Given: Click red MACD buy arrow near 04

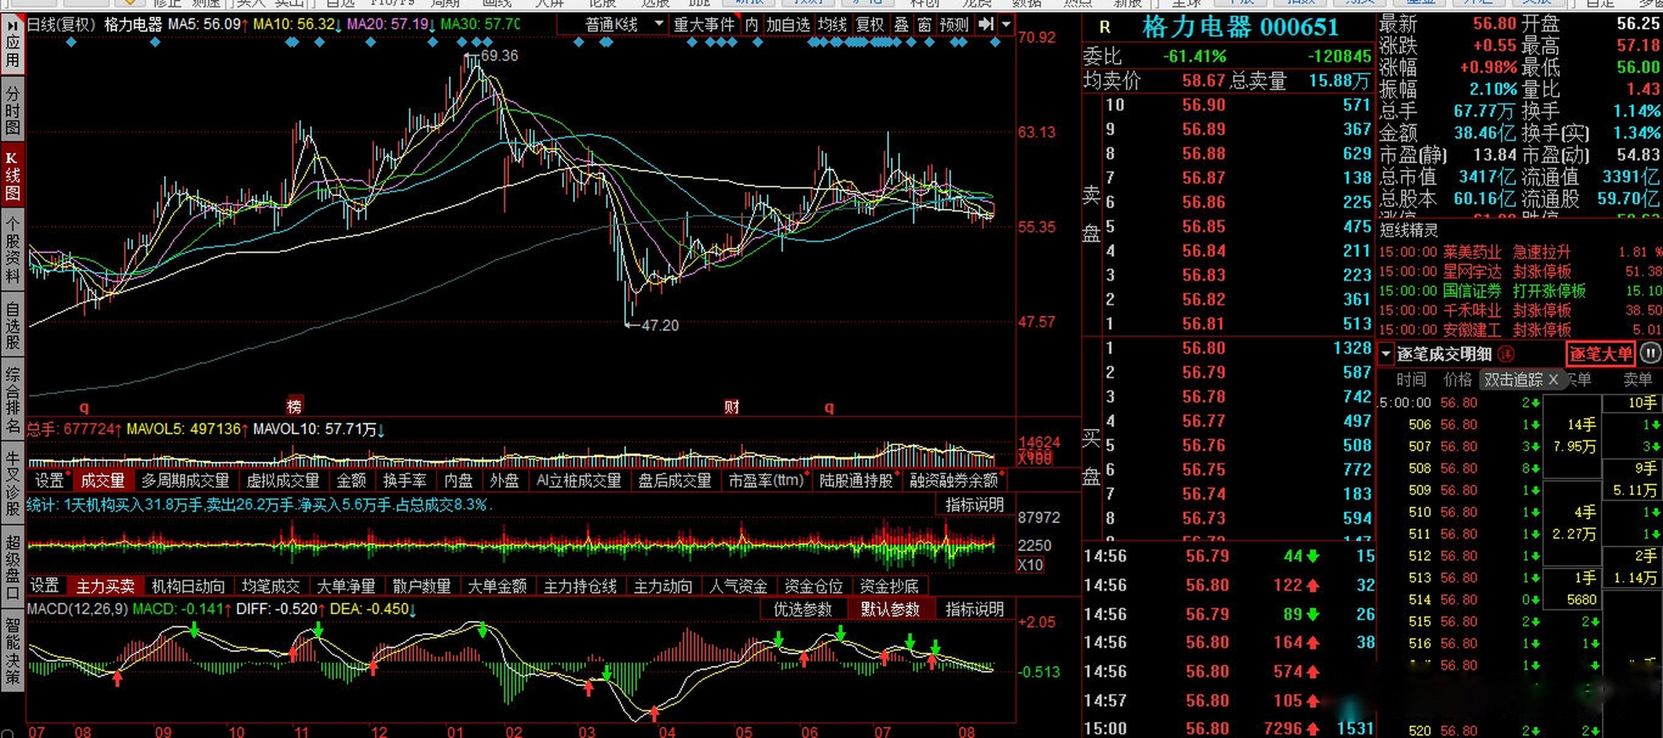Looking at the screenshot, I should [x=655, y=713].
